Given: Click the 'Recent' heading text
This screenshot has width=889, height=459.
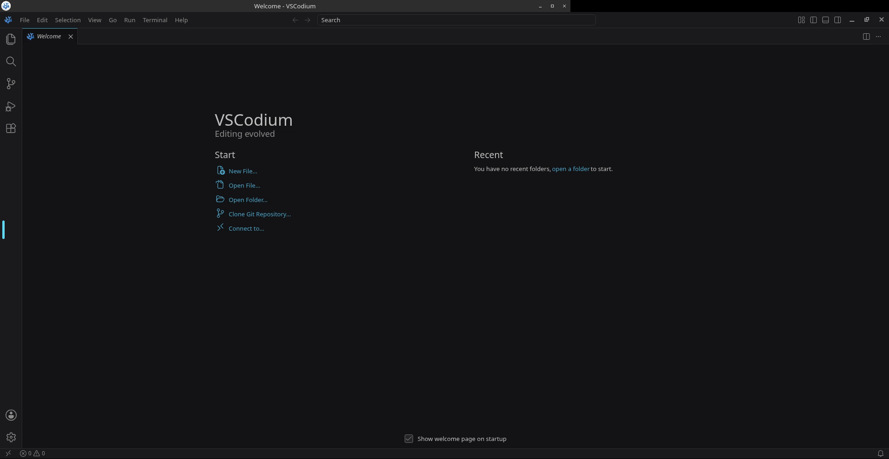Looking at the screenshot, I should pos(488,155).
